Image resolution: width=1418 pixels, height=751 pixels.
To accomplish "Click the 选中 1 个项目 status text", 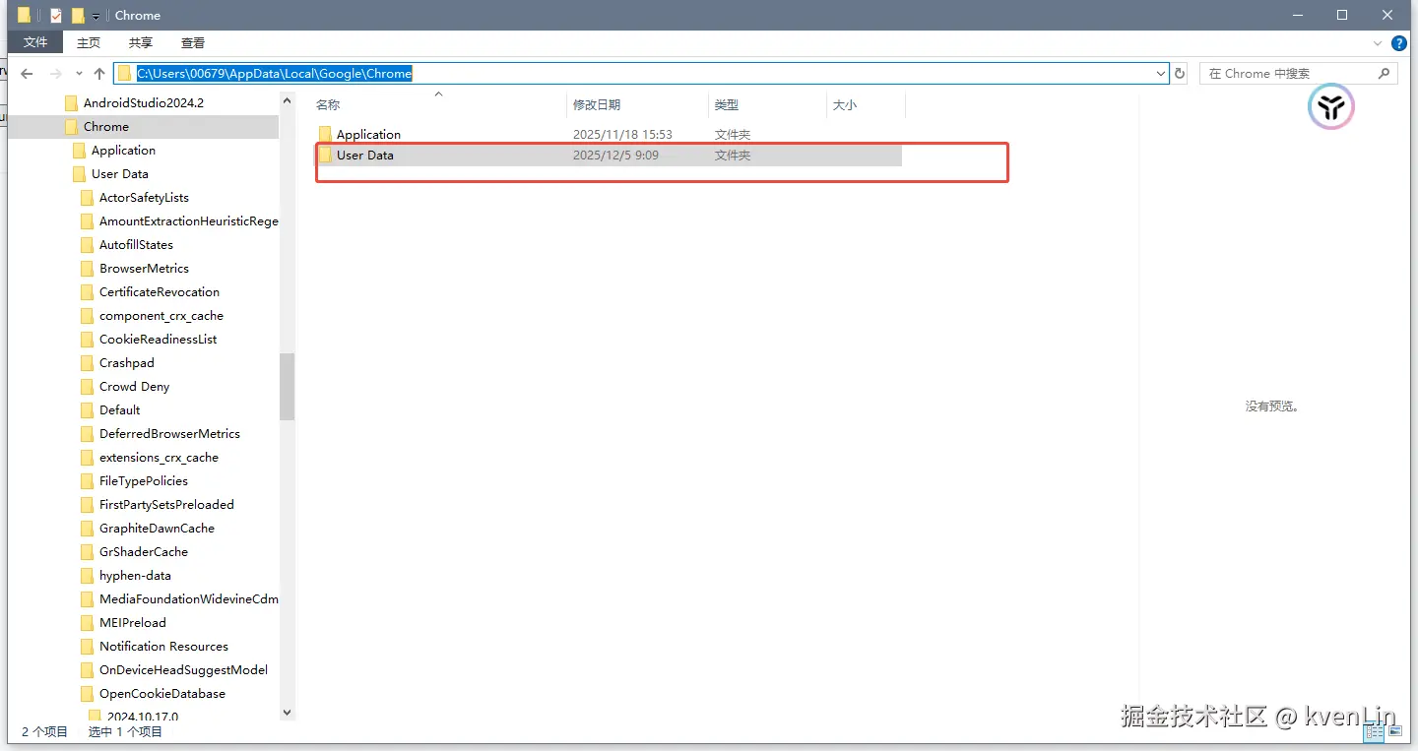I will (x=125, y=731).
